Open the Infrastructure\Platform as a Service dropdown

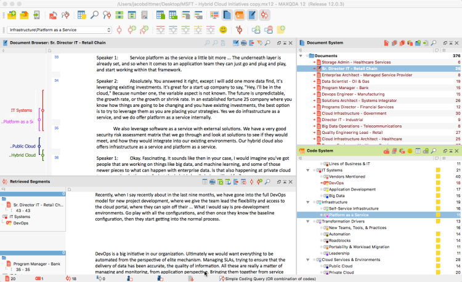pos(109,29)
